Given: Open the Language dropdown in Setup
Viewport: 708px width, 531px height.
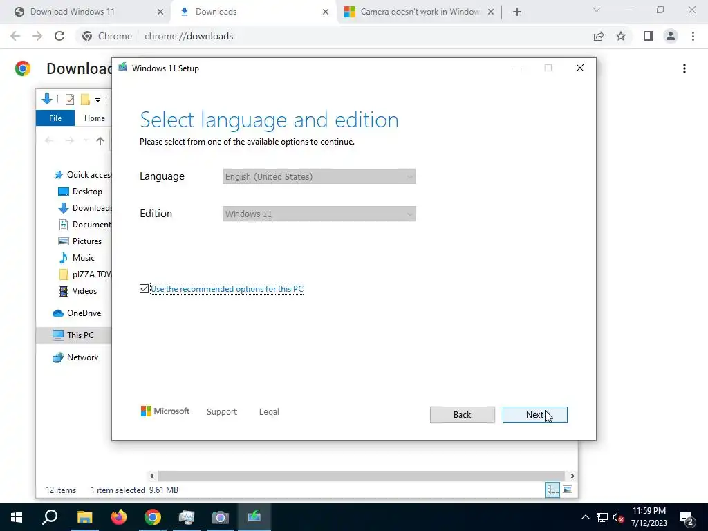Looking at the screenshot, I should (319, 176).
